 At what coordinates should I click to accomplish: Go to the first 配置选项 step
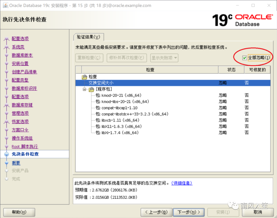click(x=20, y=39)
